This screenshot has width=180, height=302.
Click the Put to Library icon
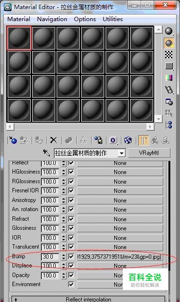pos(98,140)
